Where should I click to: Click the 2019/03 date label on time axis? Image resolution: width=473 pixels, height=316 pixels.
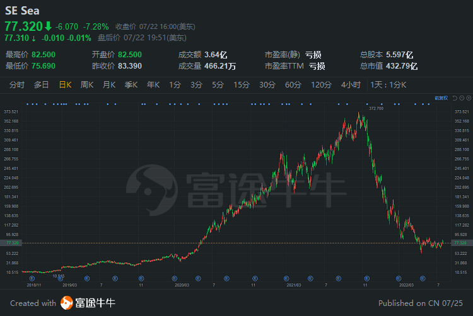[x=69, y=285]
